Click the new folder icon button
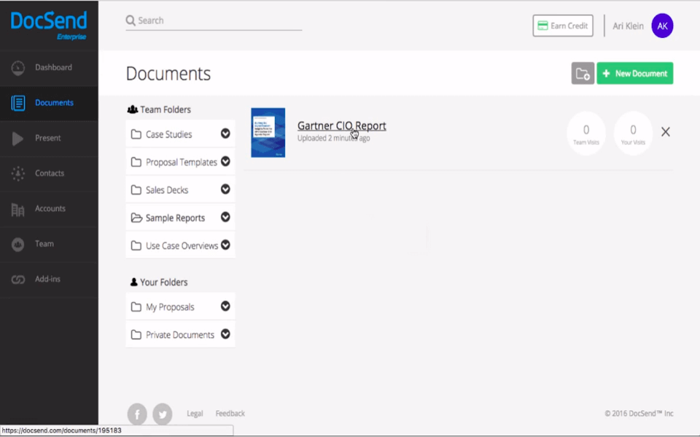The height and width of the screenshot is (437, 700). pos(583,74)
